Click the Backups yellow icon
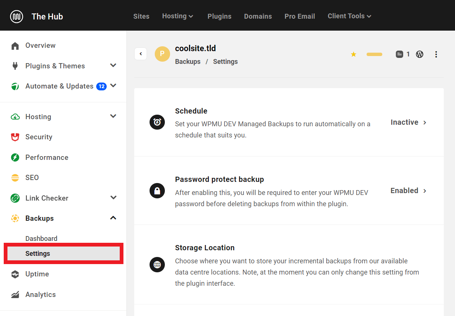 coord(15,219)
